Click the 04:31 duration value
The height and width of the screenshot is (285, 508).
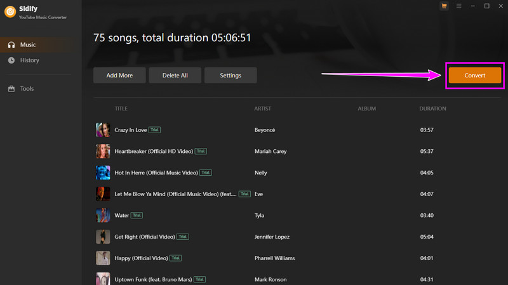pyautogui.click(x=427, y=279)
